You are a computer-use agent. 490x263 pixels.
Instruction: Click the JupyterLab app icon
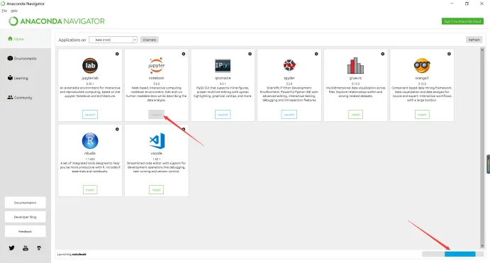click(x=90, y=66)
